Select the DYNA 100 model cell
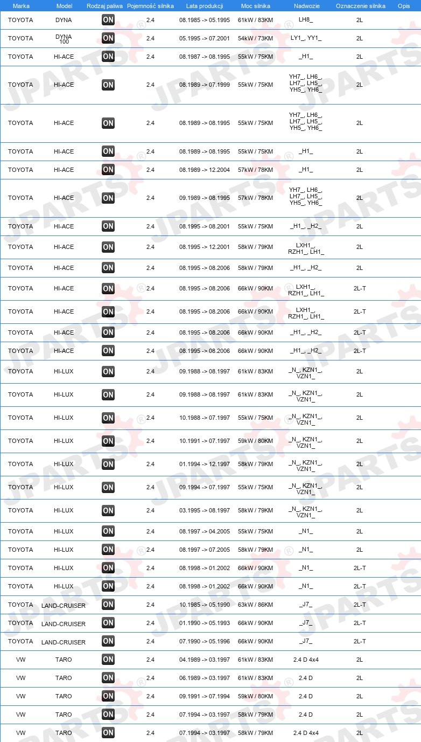 tap(64, 38)
